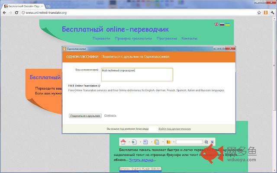
Task: Click the translate selected text document icon
Action: click(145, 142)
